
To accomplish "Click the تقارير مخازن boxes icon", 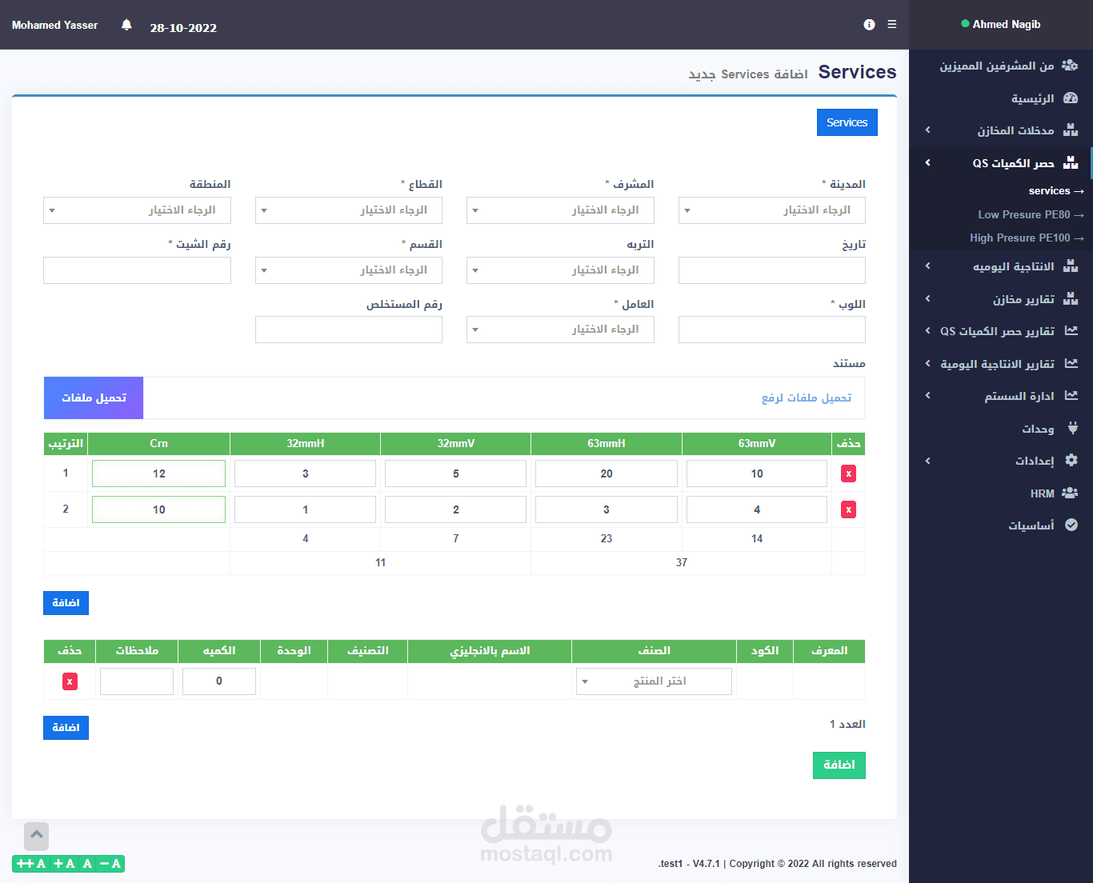I will point(1071,299).
